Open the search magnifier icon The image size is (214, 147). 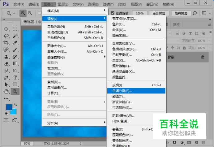195,13
